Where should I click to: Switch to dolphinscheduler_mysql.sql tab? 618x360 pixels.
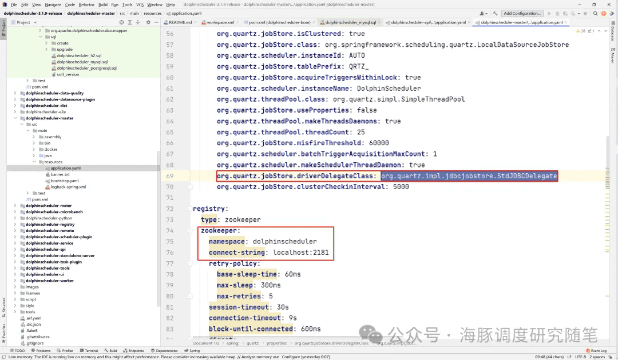(x=350, y=22)
